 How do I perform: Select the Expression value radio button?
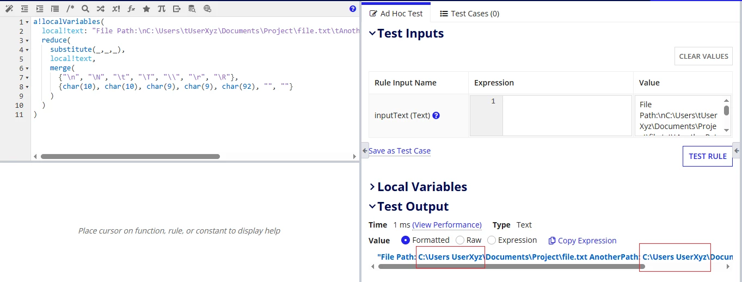click(x=492, y=240)
